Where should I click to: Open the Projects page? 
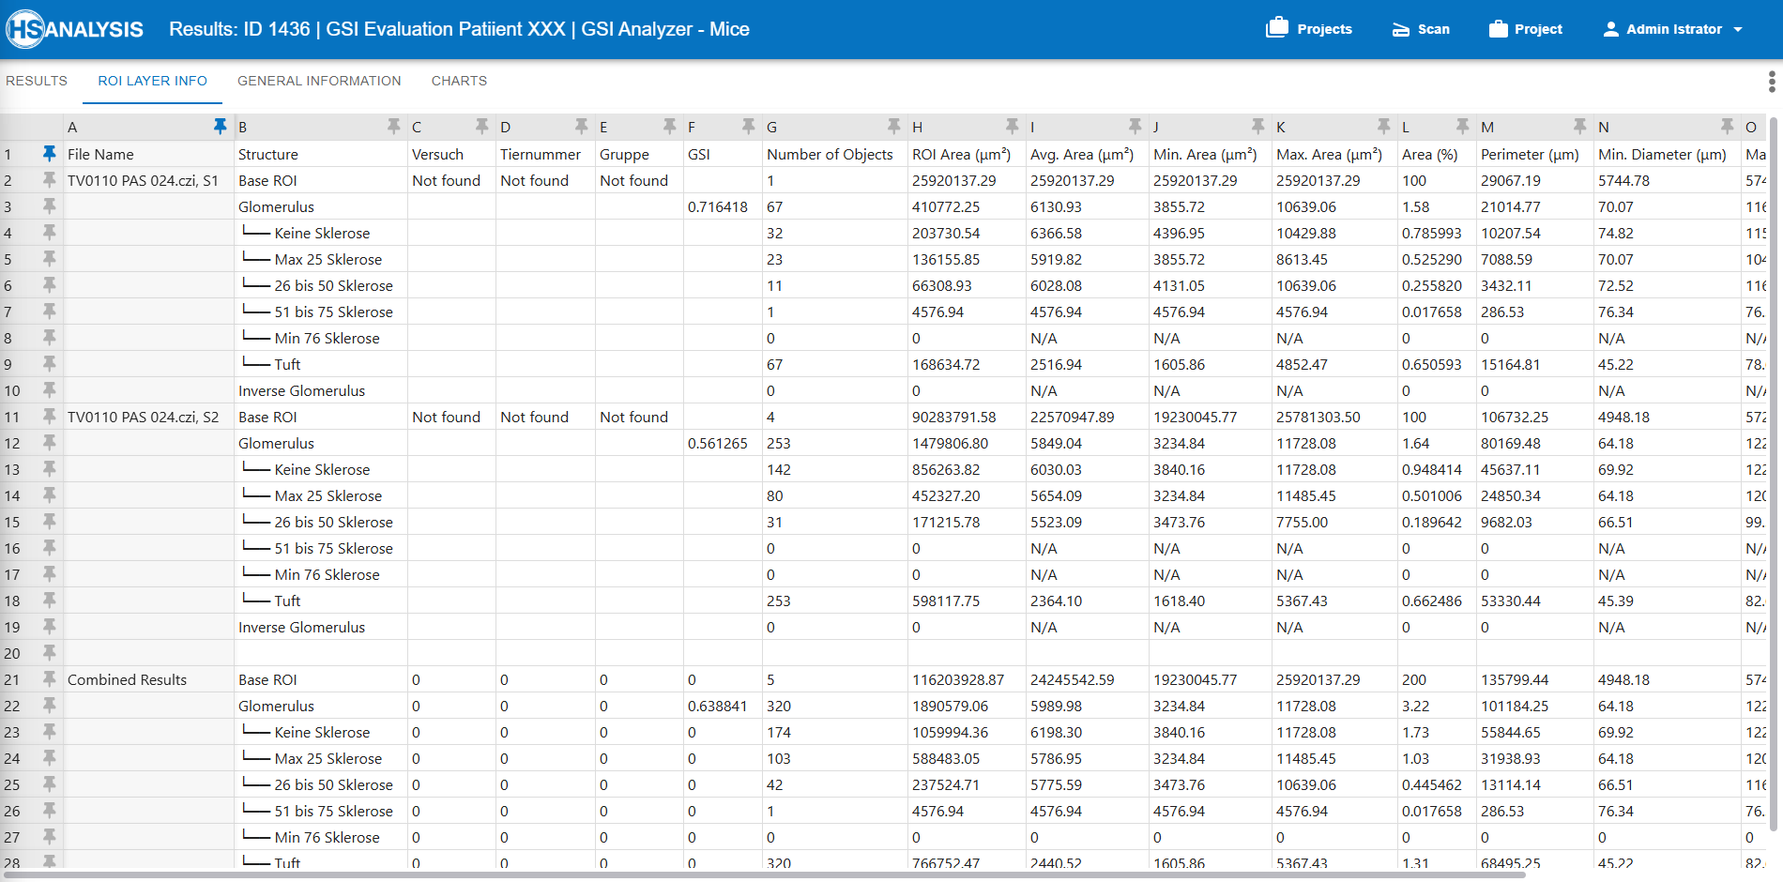tap(1309, 29)
